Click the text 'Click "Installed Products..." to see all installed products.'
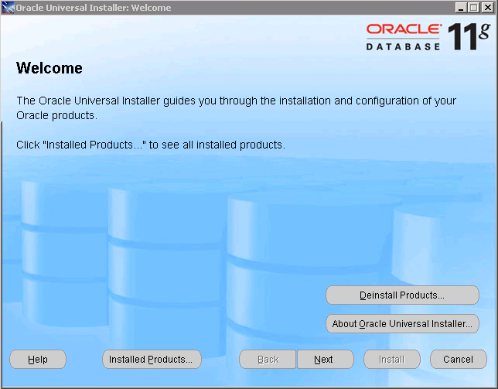 coord(151,145)
